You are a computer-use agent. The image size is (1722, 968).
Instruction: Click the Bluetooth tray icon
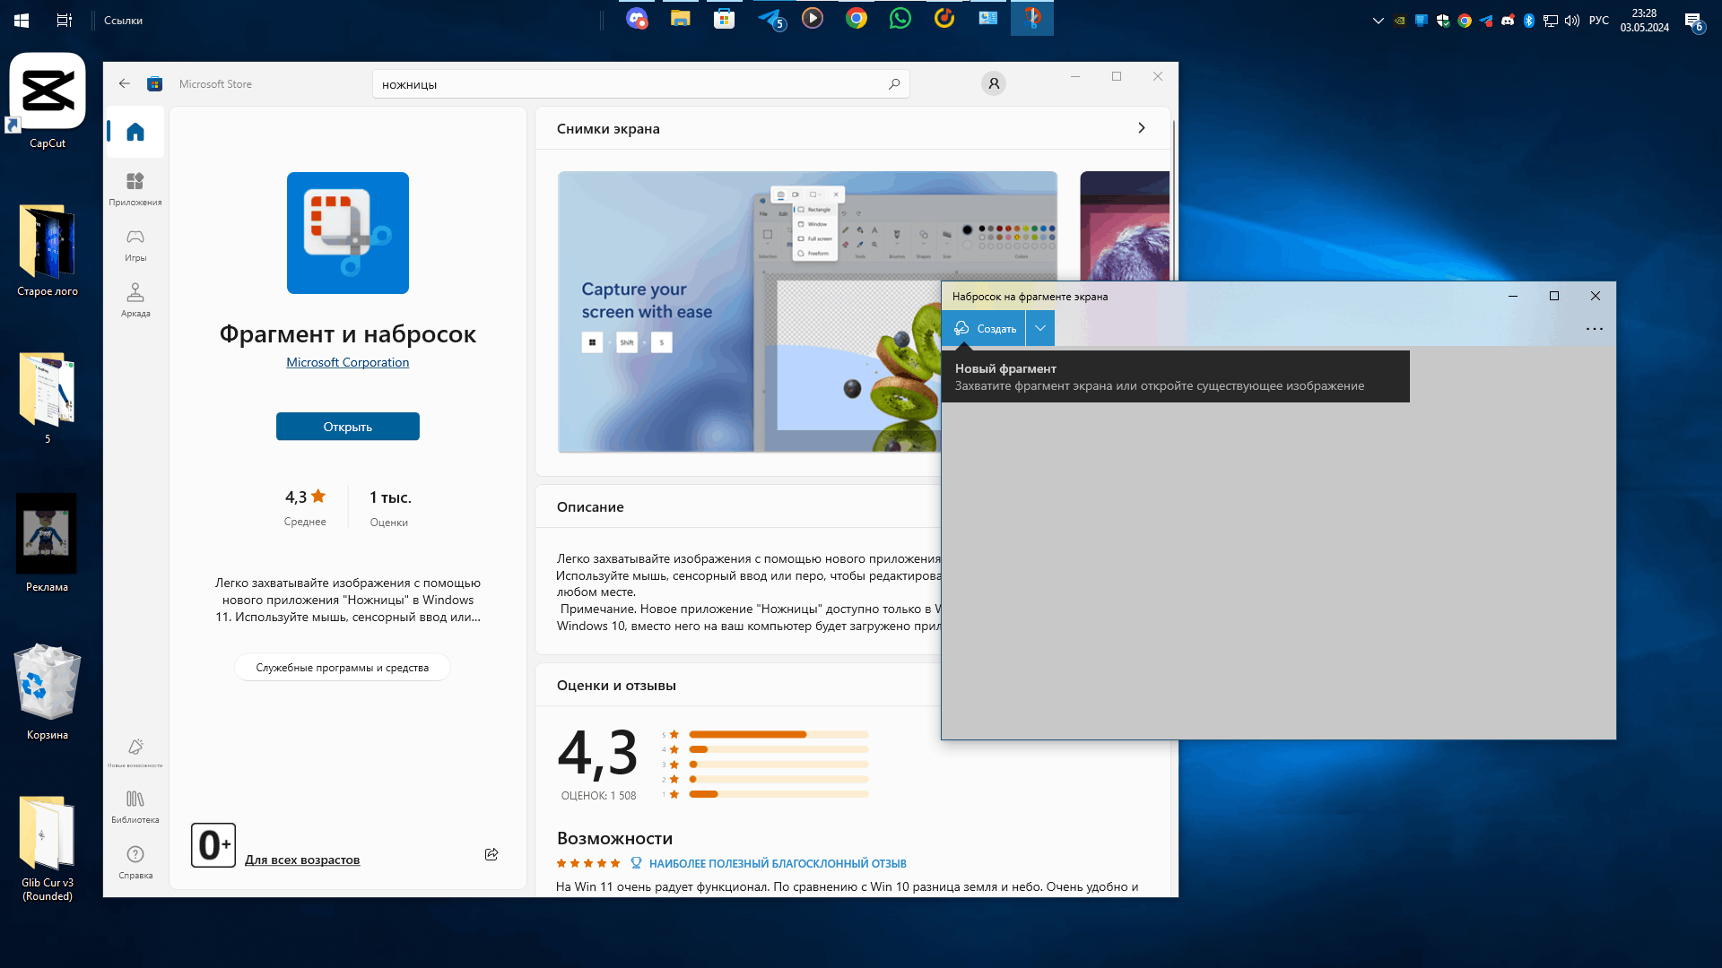point(1529,20)
